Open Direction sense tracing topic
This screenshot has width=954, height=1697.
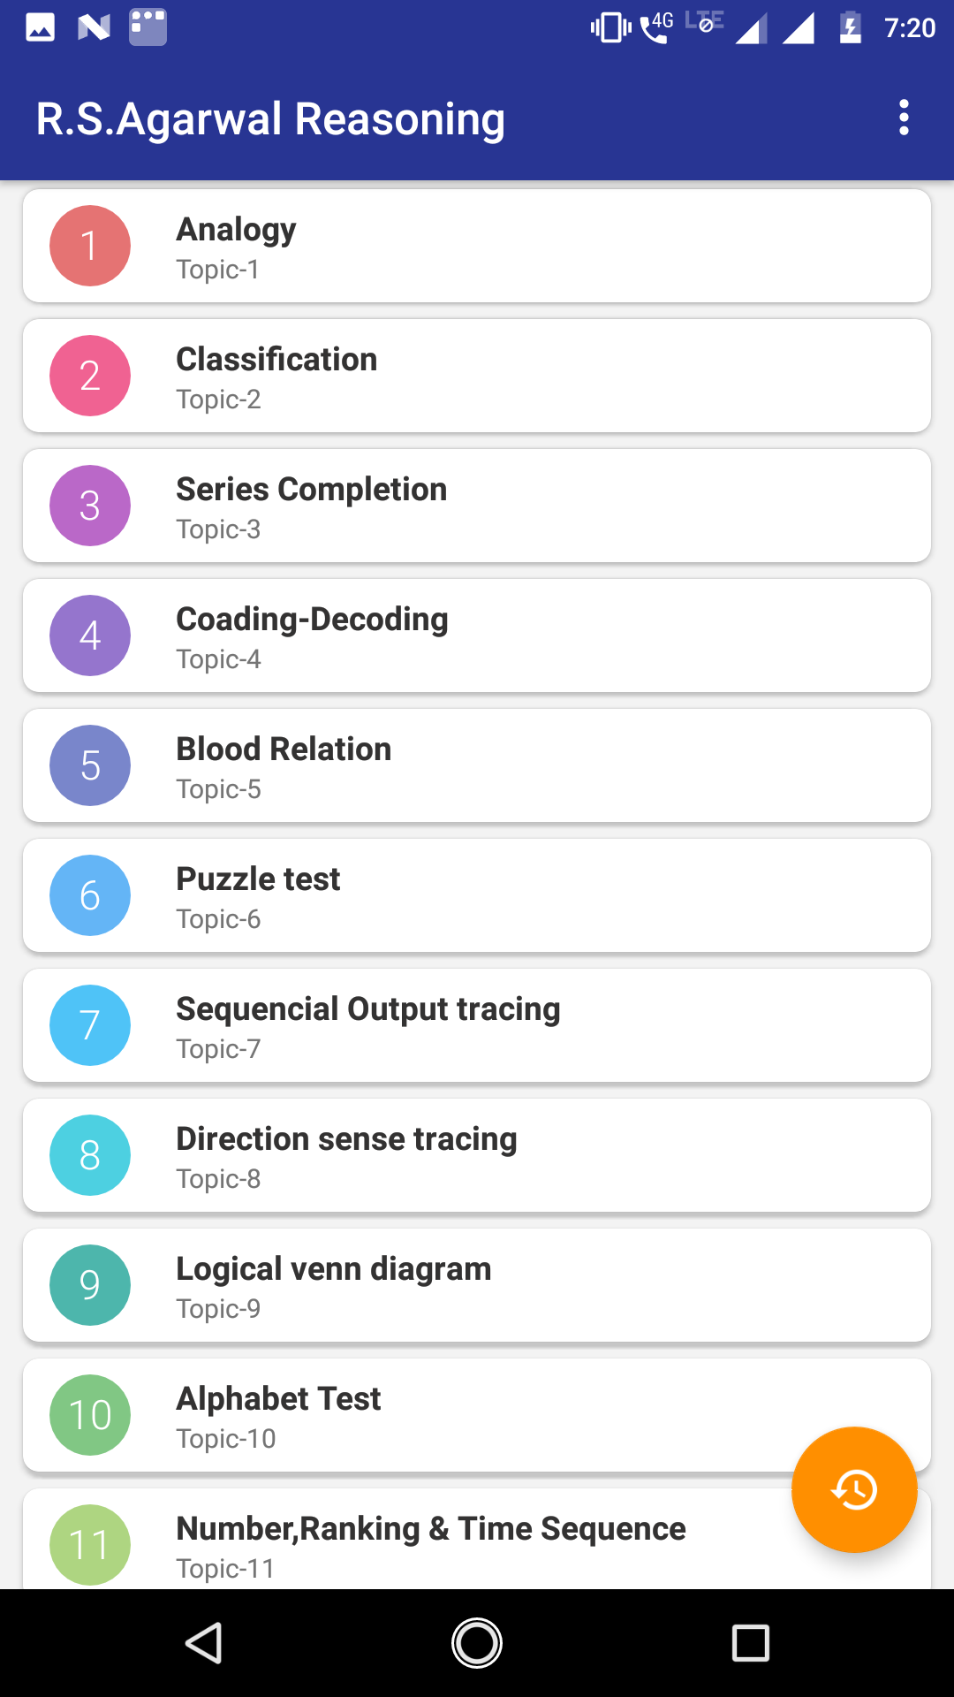pyautogui.click(x=477, y=1155)
